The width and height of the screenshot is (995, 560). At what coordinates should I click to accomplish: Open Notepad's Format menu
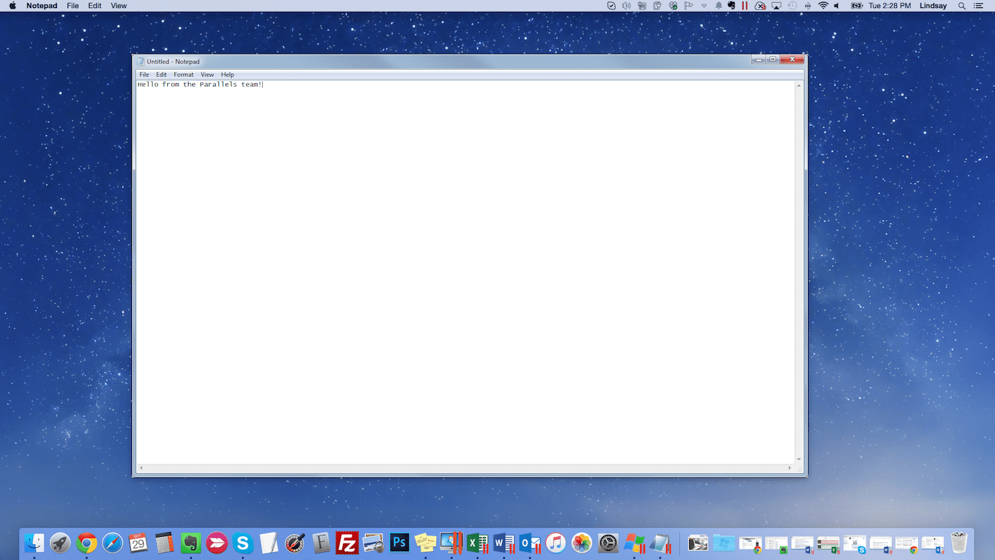pyautogui.click(x=183, y=74)
